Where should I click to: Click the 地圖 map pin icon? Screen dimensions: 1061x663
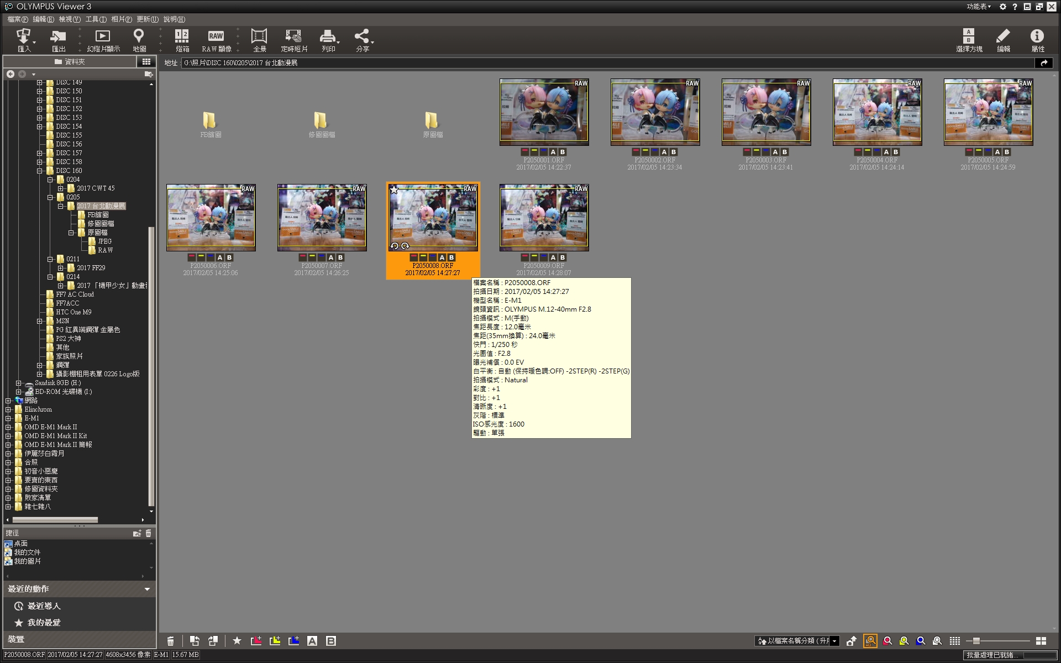(x=139, y=40)
